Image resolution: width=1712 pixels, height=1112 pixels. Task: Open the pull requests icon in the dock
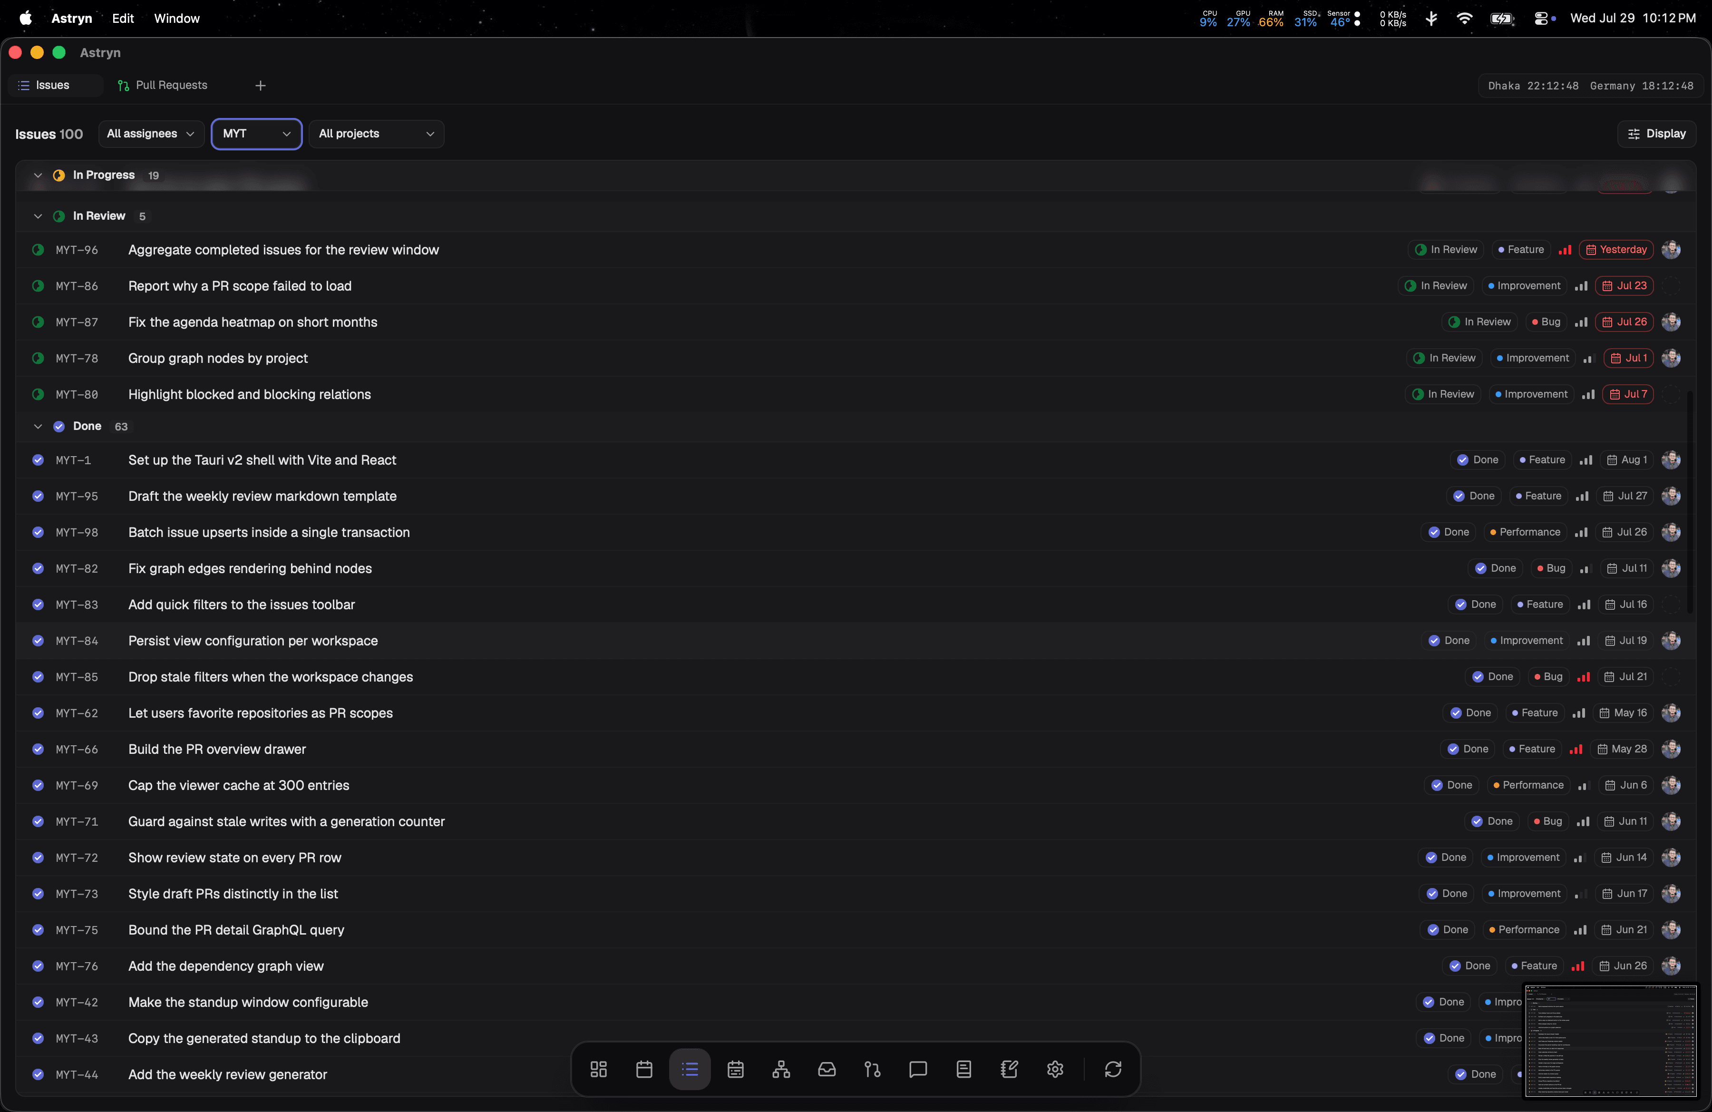pos(873,1070)
